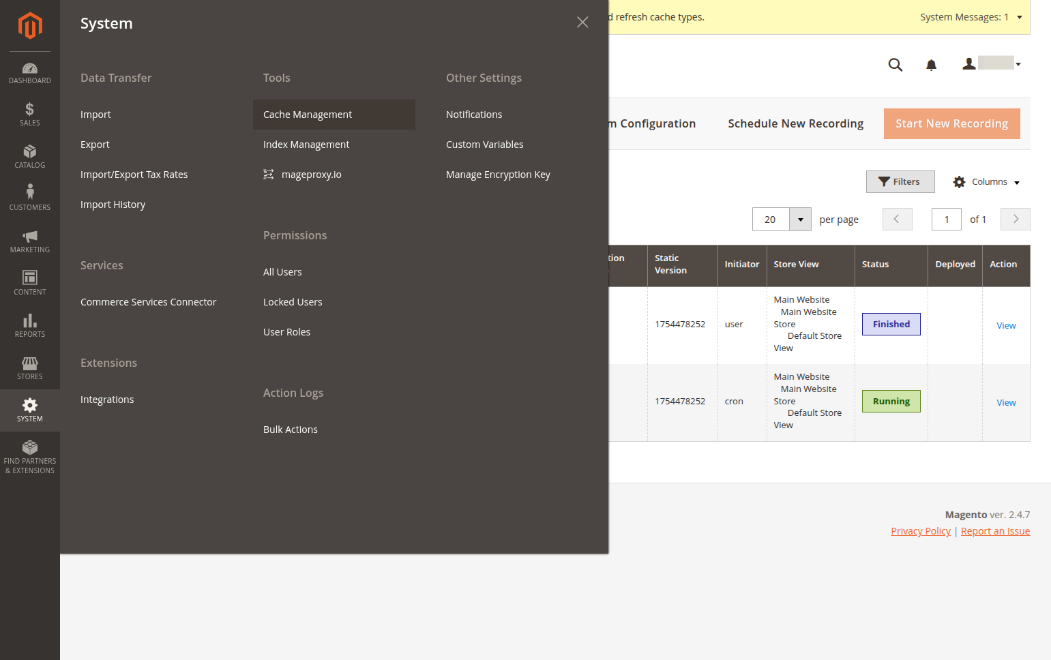1051x660 pixels.
Task: Click the search magnifier icon
Action: (x=895, y=65)
